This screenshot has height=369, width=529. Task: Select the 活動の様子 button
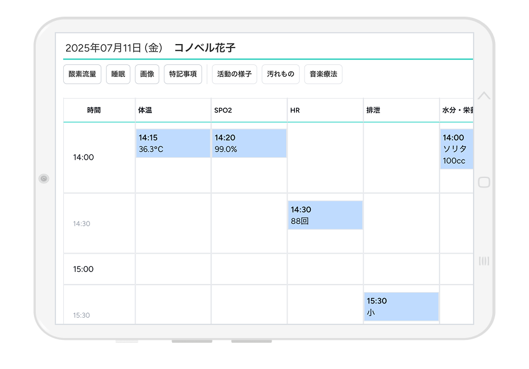234,74
